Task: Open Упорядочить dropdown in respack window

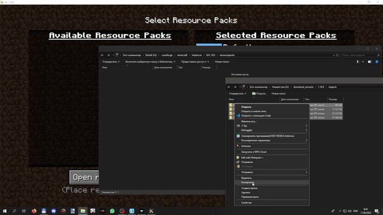Action: pos(238,94)
